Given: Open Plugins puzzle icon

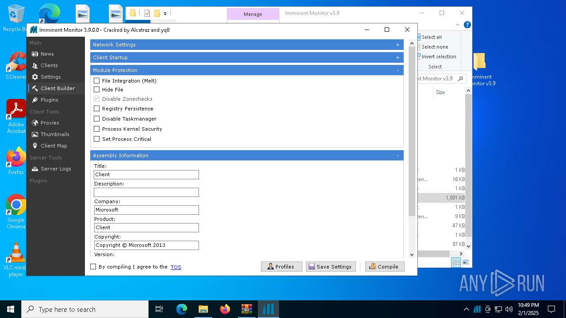Looking at the screenshot, I should (35, 100).
